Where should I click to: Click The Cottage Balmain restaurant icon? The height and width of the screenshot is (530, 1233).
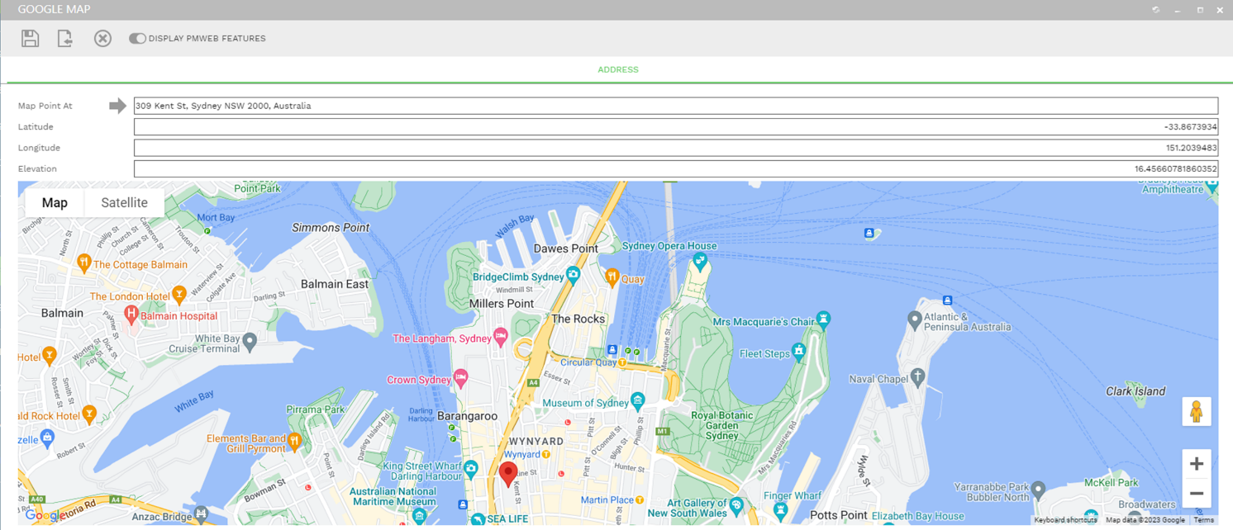[x=83, y=263]
